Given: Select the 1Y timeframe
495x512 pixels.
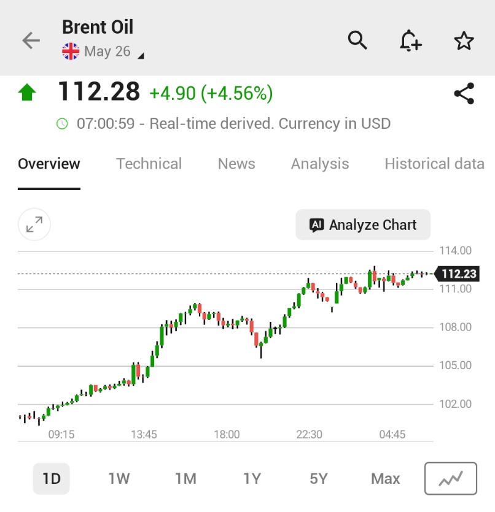Looking at the screenshot, I should [x=252, y=479].
